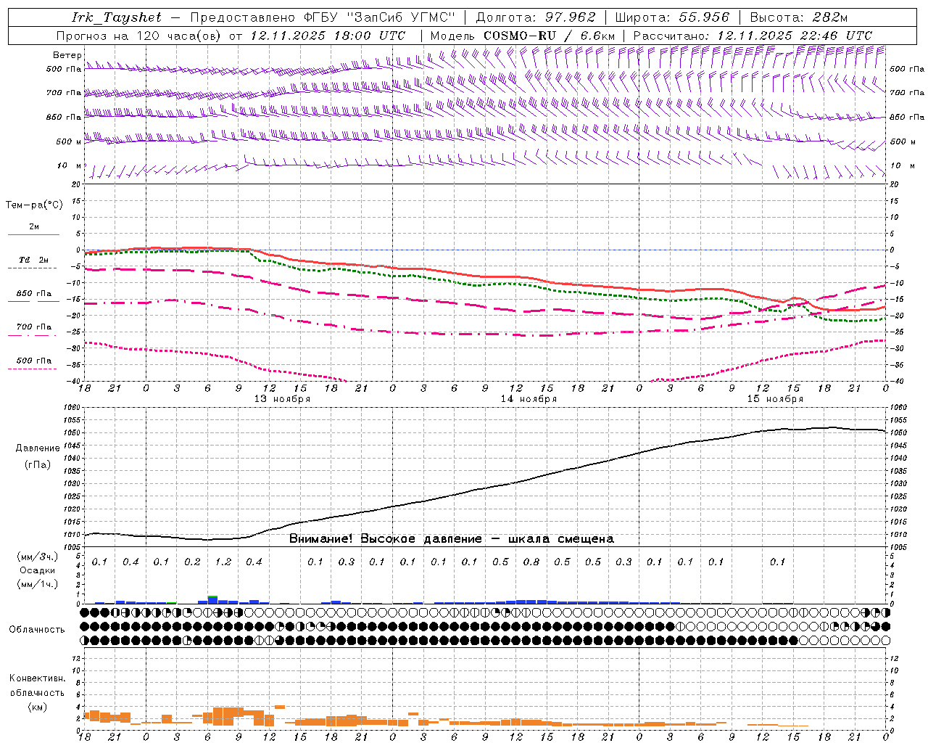The width and height of the screenshot is (928, 743).
Task: Click the warning Внимание! Высокое давление – шкала смещена
Action: coord(452,539)
